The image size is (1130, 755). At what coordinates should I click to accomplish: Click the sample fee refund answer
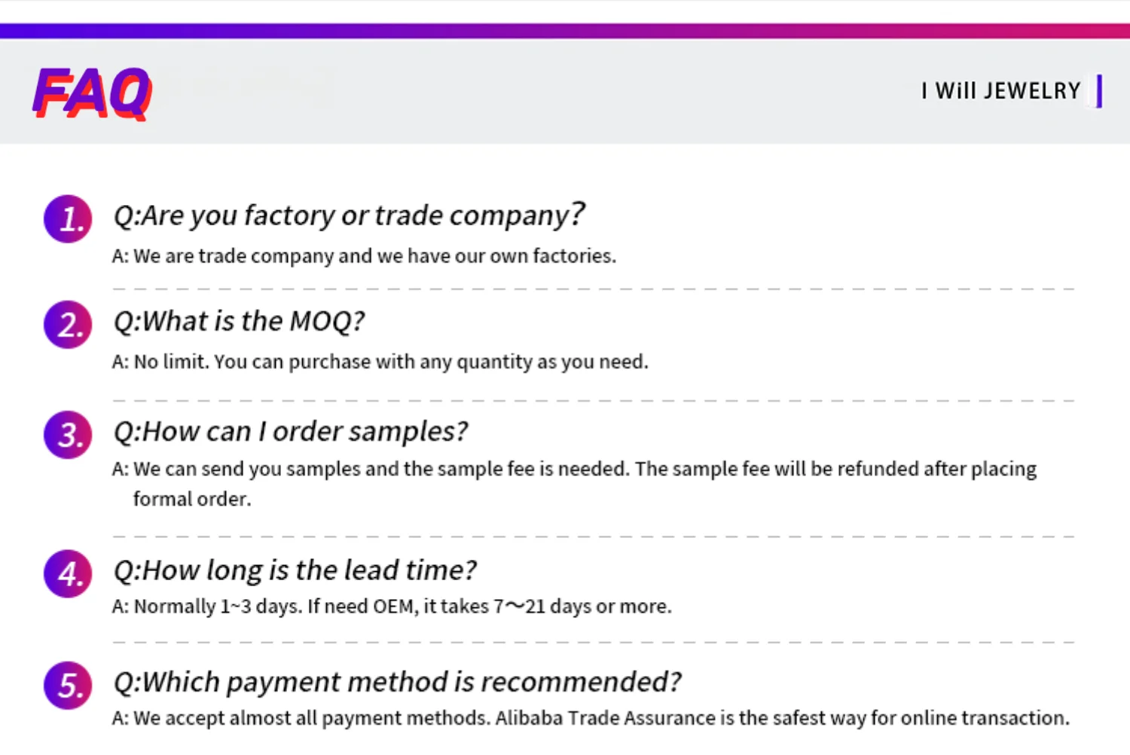pyautogui.click(x=574, y=469)
